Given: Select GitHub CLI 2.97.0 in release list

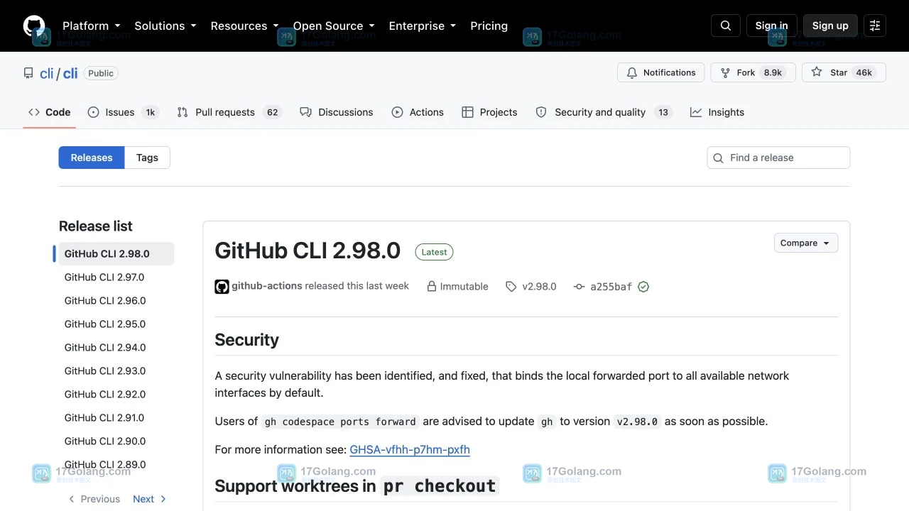Looking at the screenshot, I should click(116, 277).
